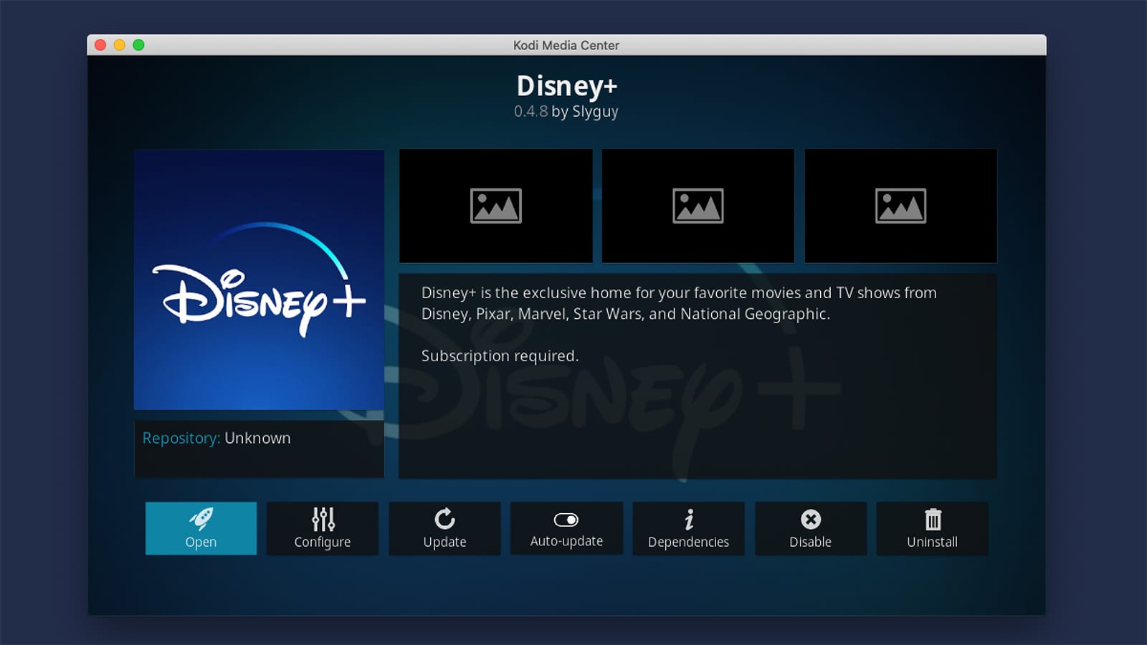Click the 'Repository: Unknown' text
This screenshot has width=1147, height=645.
click(x=216, y=438)
